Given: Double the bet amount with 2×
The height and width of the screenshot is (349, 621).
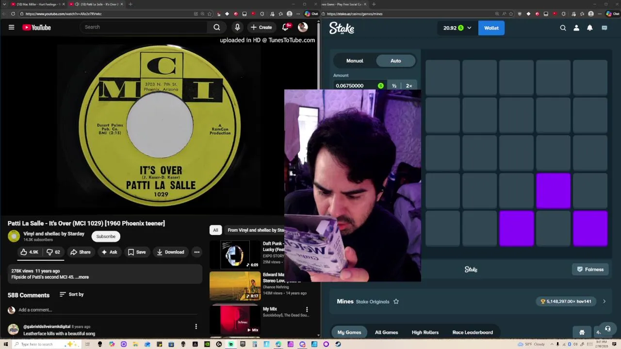Looking at the screenshot, I should click(x=409, y=86).
